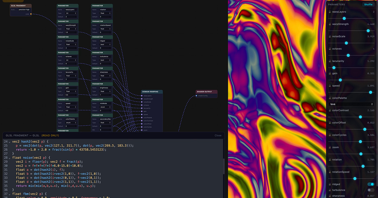378x198 pixels.
Task: Lock the lacunarity parameter value
Action: 330,61
